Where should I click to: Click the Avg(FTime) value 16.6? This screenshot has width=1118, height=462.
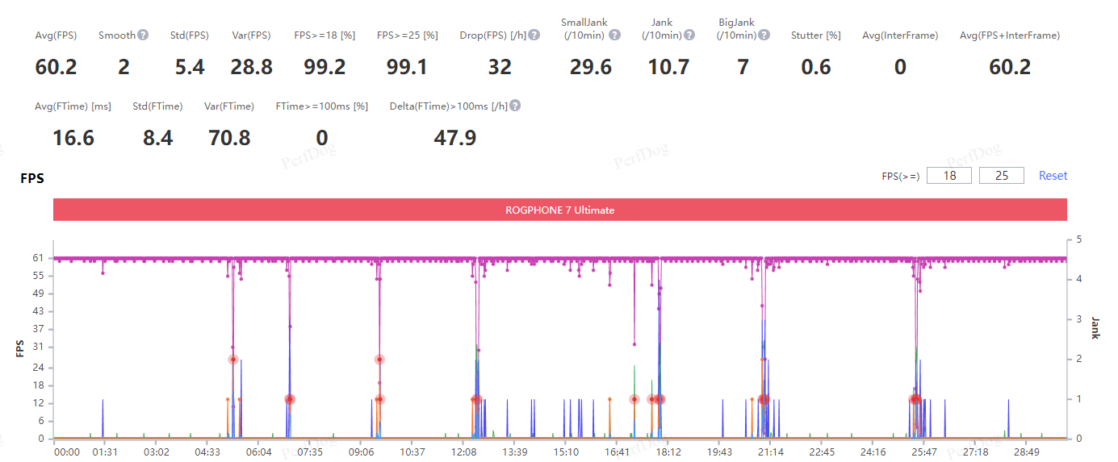73,138
